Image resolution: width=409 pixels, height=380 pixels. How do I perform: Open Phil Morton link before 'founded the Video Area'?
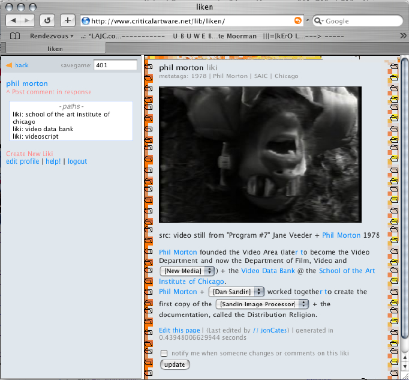178,252
